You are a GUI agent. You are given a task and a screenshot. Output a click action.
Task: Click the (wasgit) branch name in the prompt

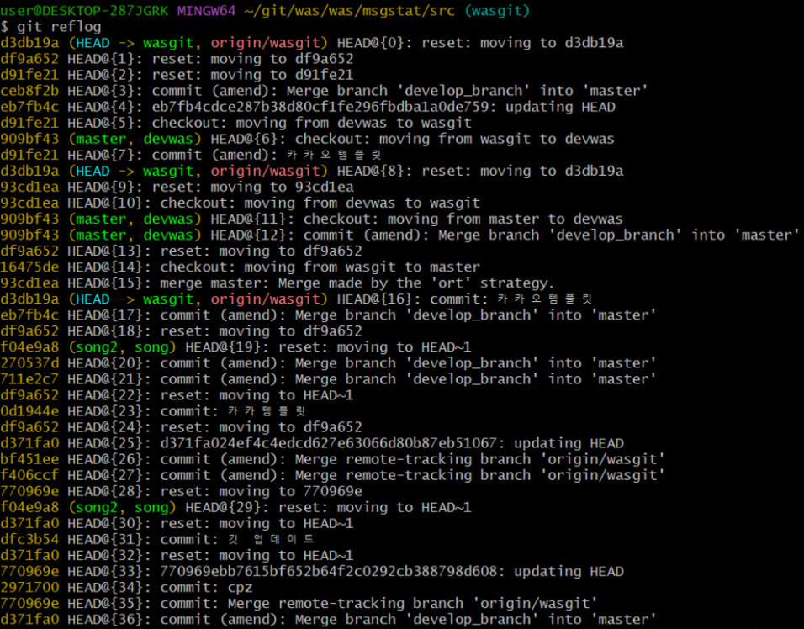pyautogui.click(x=497, y=10)
